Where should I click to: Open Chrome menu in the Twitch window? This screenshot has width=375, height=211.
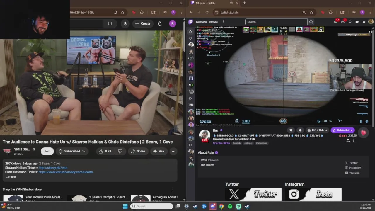(x=370, y=12)
